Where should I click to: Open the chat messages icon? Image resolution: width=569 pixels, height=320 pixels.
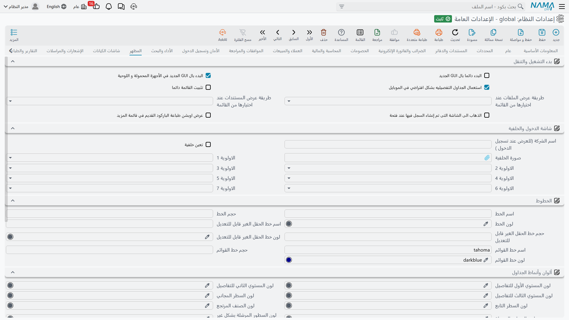[x=121, y=7]
